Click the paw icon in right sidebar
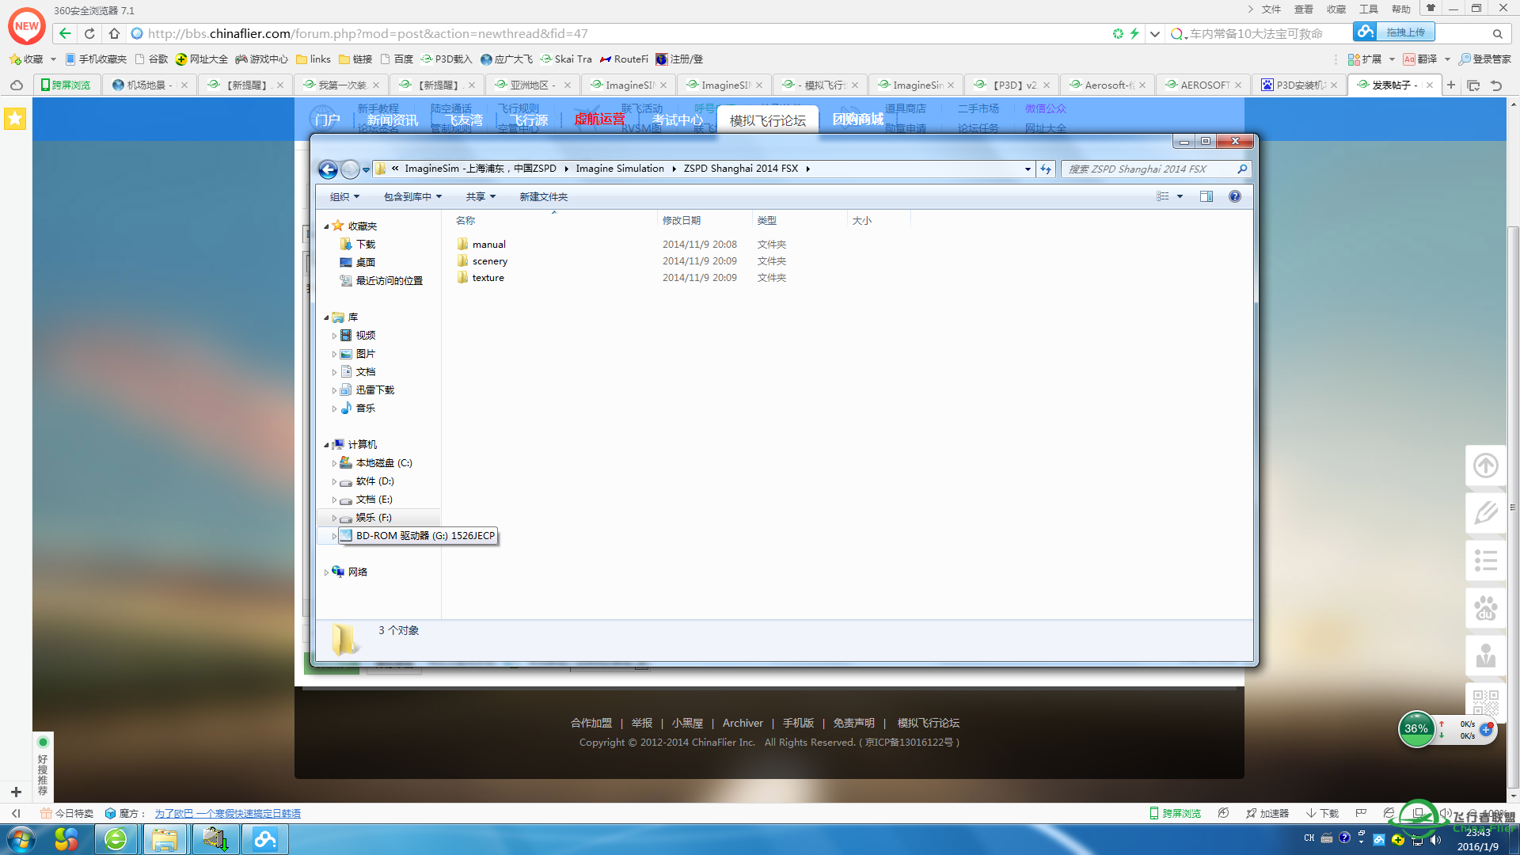The image size is (1520, 855). tap(1485, 608)
